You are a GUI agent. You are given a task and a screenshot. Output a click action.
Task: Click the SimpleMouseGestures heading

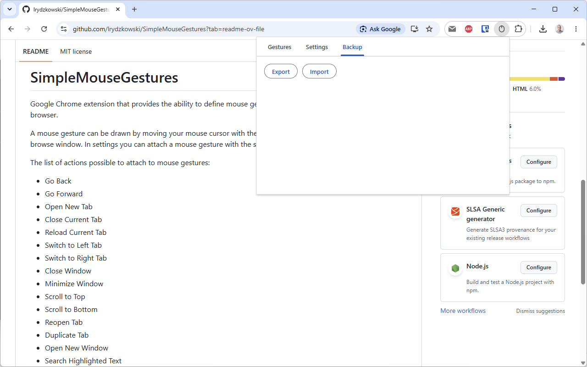[x=104, y=78]
